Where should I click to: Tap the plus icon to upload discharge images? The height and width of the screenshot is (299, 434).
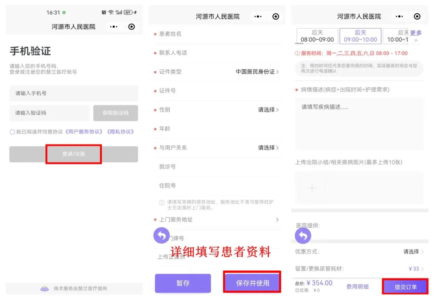pos(312,188)
